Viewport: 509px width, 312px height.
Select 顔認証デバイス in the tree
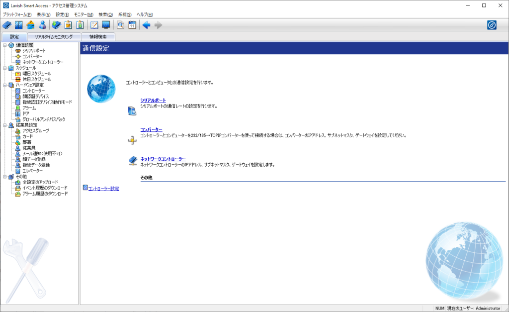[x=36, y=97]
